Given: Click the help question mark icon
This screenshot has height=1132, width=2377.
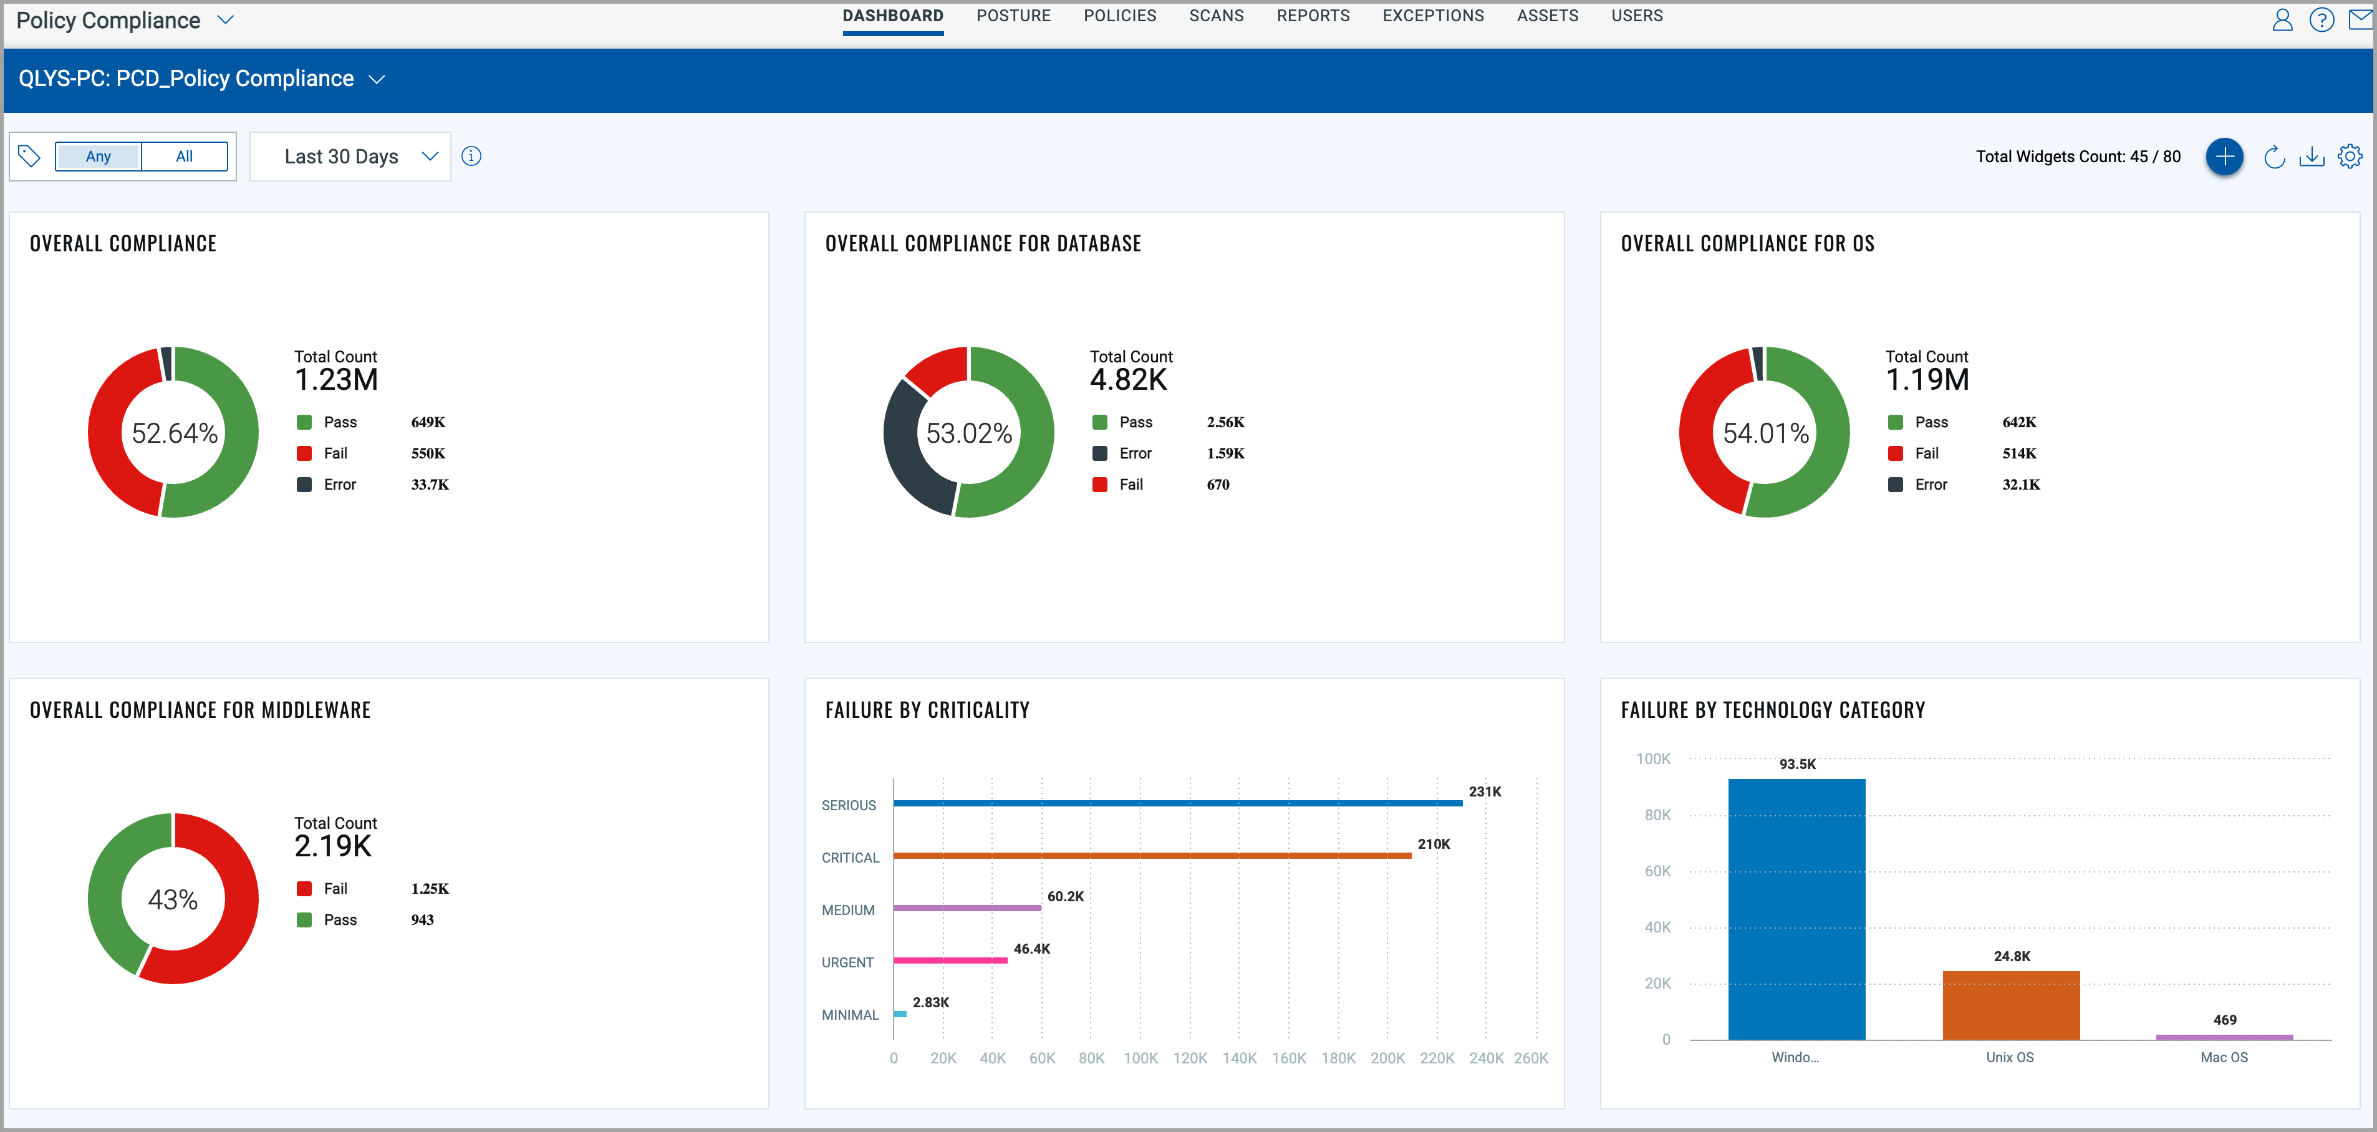Looking at the screenshot, I should click(2322, 19).
